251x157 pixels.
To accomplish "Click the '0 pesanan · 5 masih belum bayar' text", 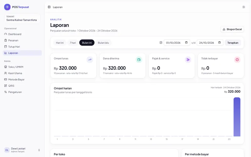I will (217, 73).
